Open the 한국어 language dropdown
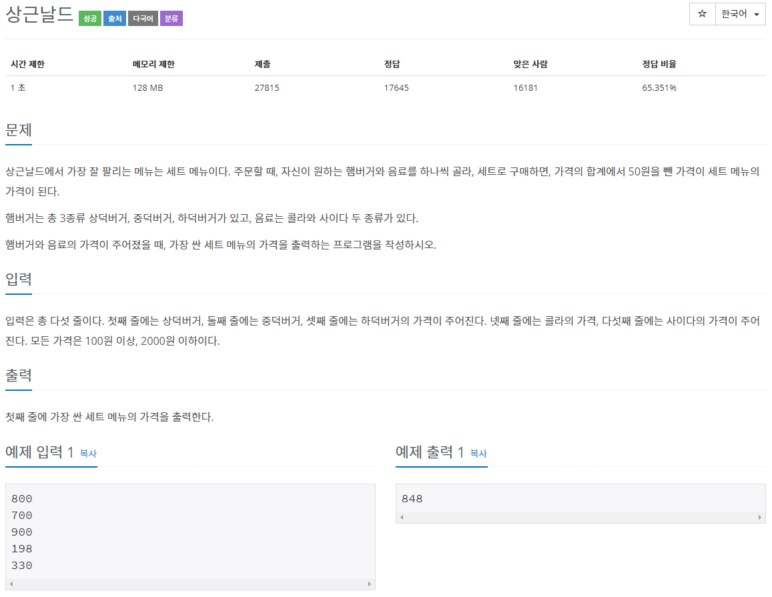 tap(740, 14)
